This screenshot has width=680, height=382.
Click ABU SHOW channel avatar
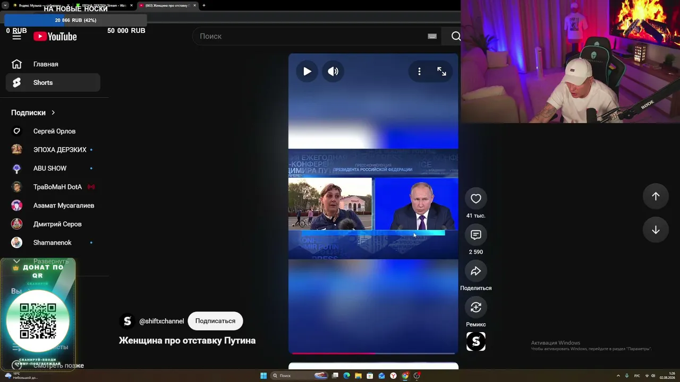pyautogui.click(x=17, y=168)
